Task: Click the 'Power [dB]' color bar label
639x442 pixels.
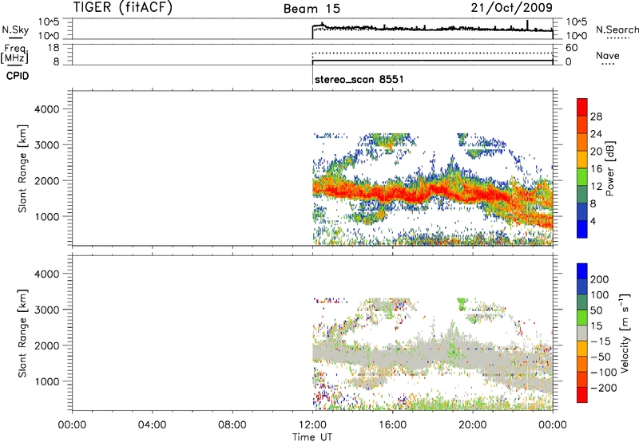Action: (610, 168)
